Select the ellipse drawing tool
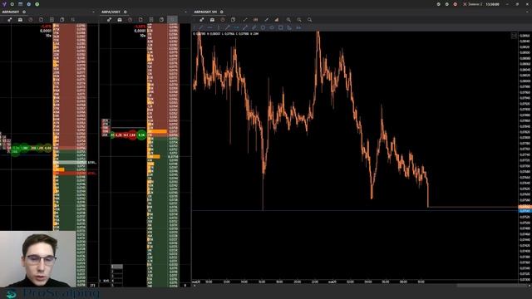The height and width of the screenshot is (299, 532). [x=272, y=27]
